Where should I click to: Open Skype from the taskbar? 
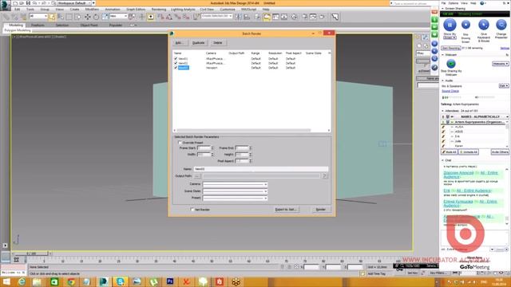(120, 281)
